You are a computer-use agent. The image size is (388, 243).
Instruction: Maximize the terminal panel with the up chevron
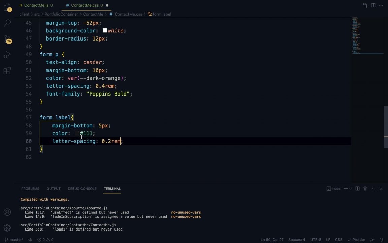(373, 189)
